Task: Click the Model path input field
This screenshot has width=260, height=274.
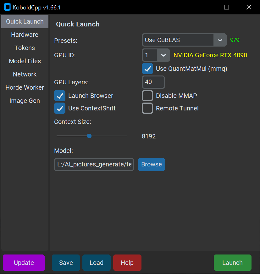Action: [x=94, y=165]
